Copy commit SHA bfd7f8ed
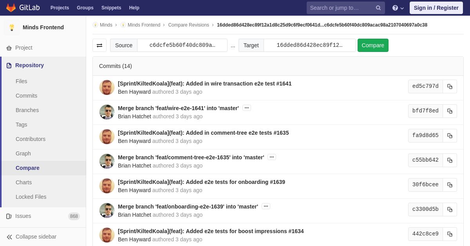The image size is (470, 246). point(450,111)
